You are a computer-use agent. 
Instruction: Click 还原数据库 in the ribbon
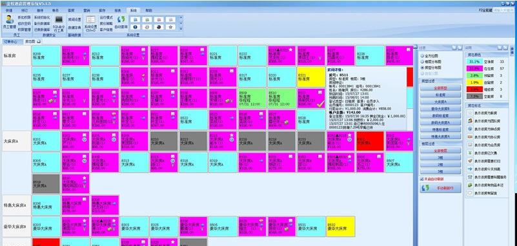(x=42, y=29)
